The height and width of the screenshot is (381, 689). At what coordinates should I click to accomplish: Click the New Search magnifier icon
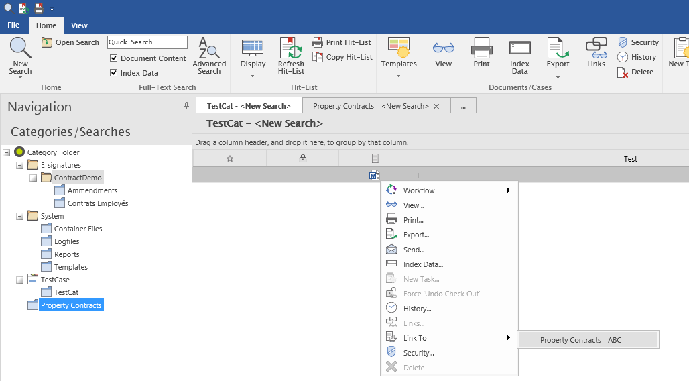pos(20,48)
